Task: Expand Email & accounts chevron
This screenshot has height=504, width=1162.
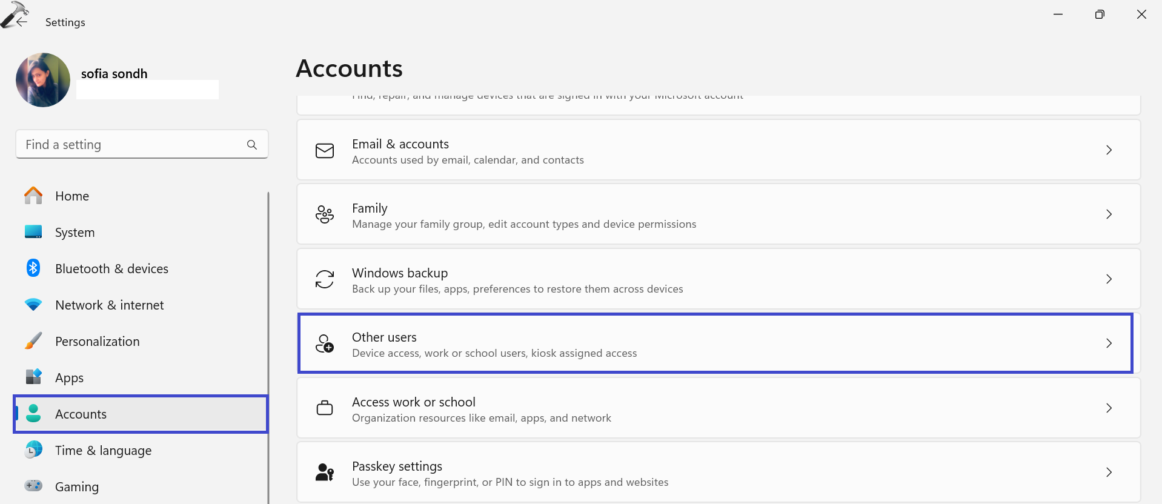Action: click(1109, 150)
